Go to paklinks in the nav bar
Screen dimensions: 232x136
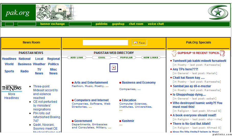pyautogui.click(x=101, y=24)
